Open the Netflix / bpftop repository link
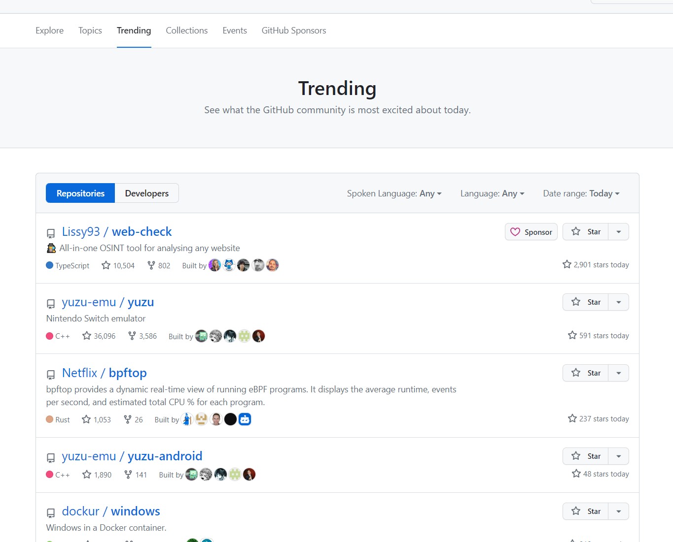This screenshot has width=673, height=542. pos(105,373)
